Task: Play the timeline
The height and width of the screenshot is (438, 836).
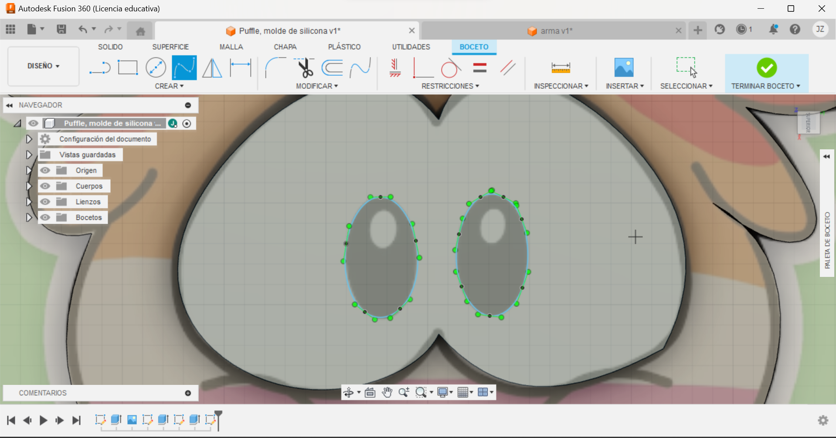Action: [43, 420]
